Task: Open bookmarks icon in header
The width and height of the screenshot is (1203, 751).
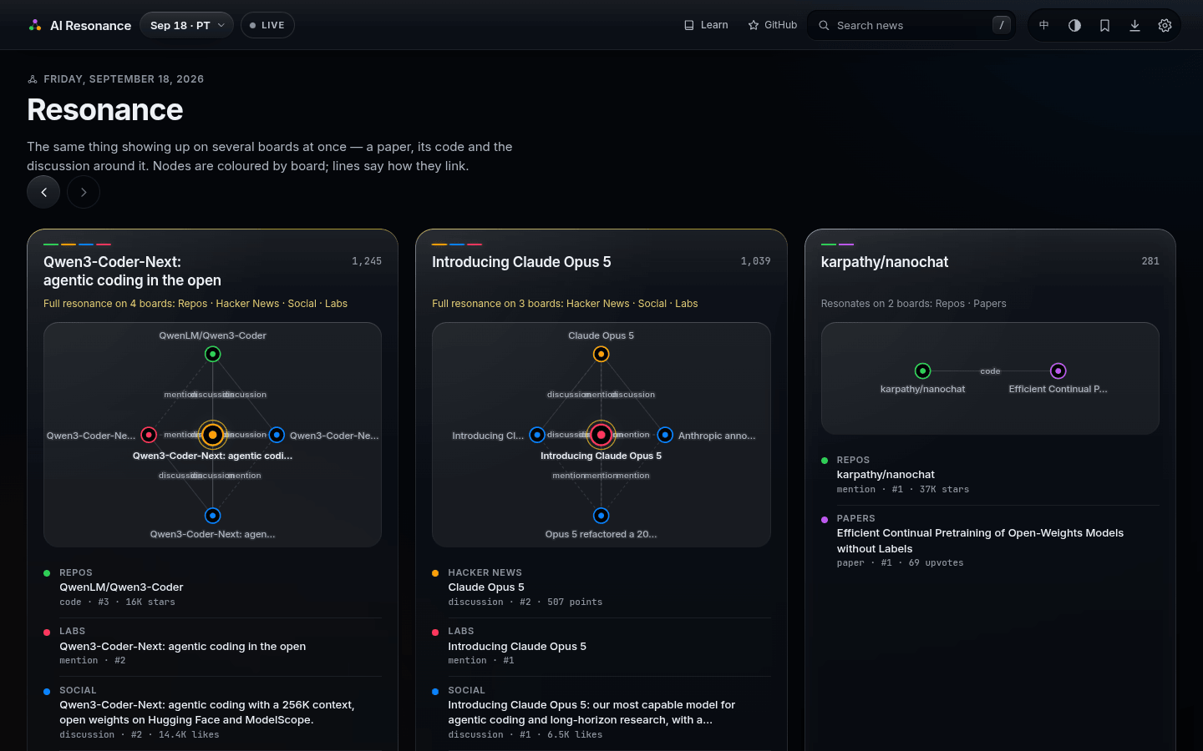Action: (1104, 25)
